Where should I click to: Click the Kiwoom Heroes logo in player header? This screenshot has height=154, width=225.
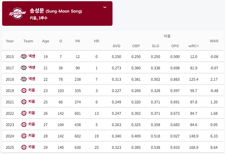(17, 13)
